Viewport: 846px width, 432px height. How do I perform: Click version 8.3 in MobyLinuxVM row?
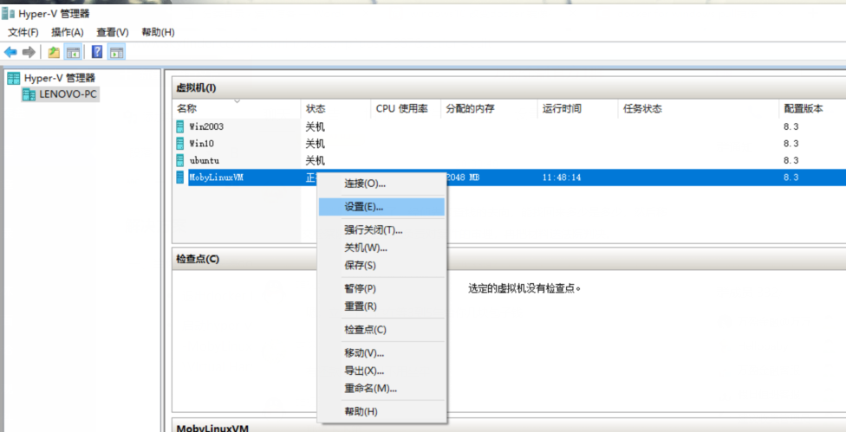tap(791, 177)
